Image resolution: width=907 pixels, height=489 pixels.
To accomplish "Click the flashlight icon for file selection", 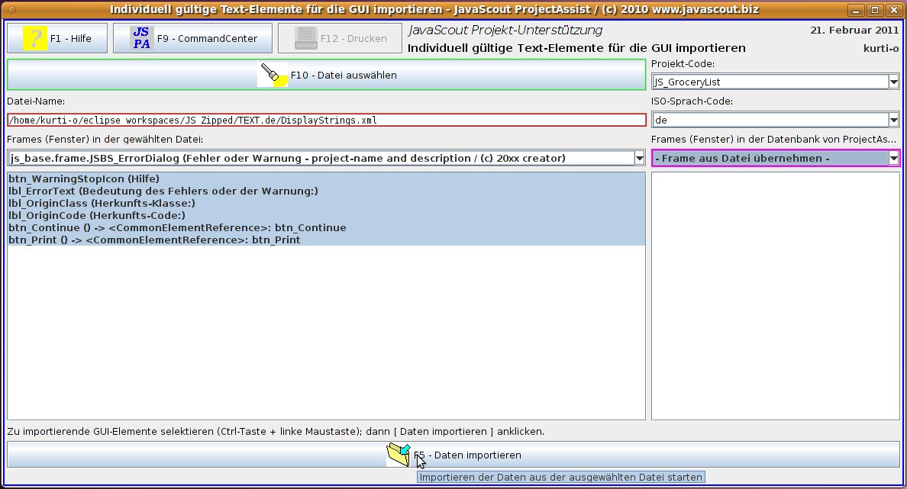I will tap(273, 75).
